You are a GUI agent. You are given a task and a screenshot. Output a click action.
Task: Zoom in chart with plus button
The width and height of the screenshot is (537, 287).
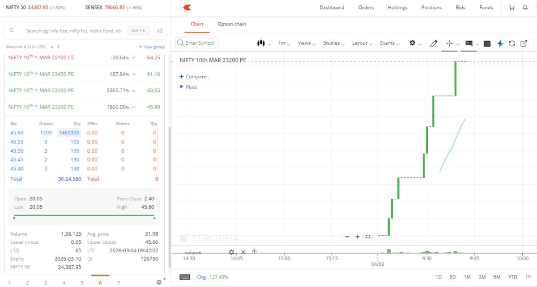[x=358, y=237]
